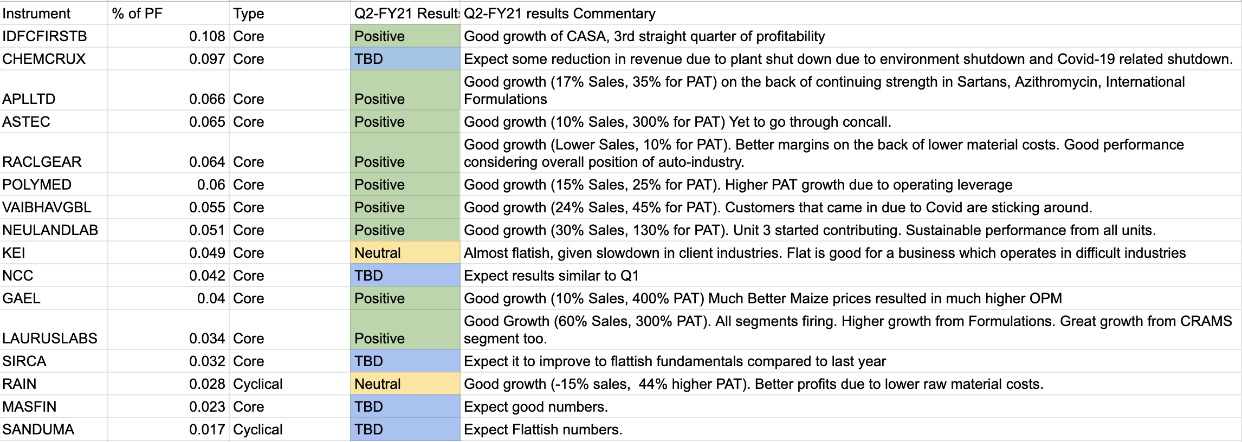This screenshot has width=1242, height=442.
Task: Click the yellow Neutral cell for RAIN
Action: 405,384
